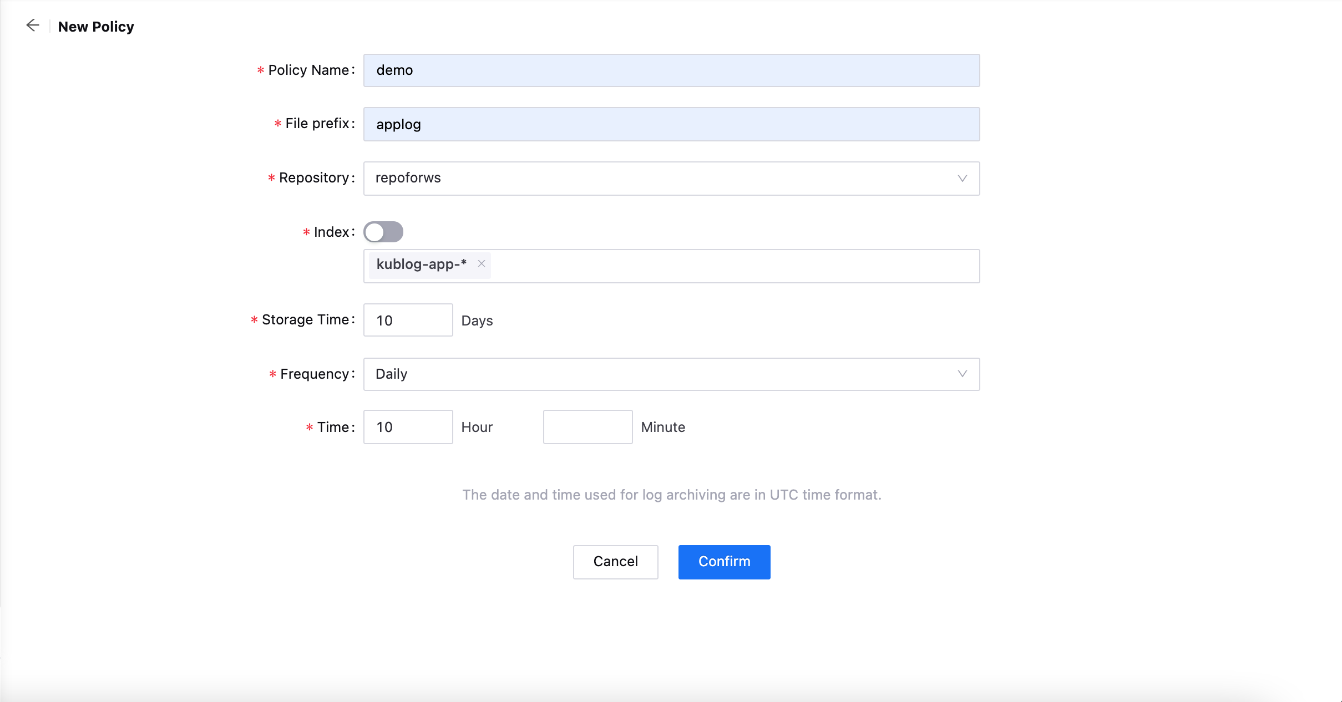Click the Hour input field
The height and width of the screenshot is (702, 1342).
[408, 427]
